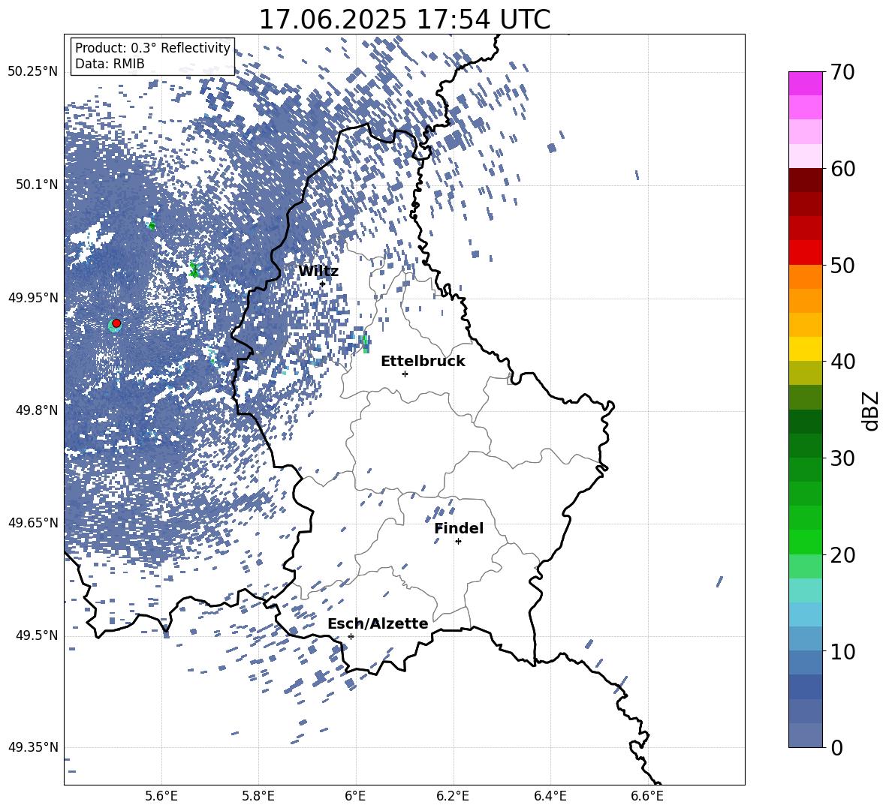Click the latitude label '49.35°N'
This screenshot has width=889, height=811.
[x=33, y=747]
